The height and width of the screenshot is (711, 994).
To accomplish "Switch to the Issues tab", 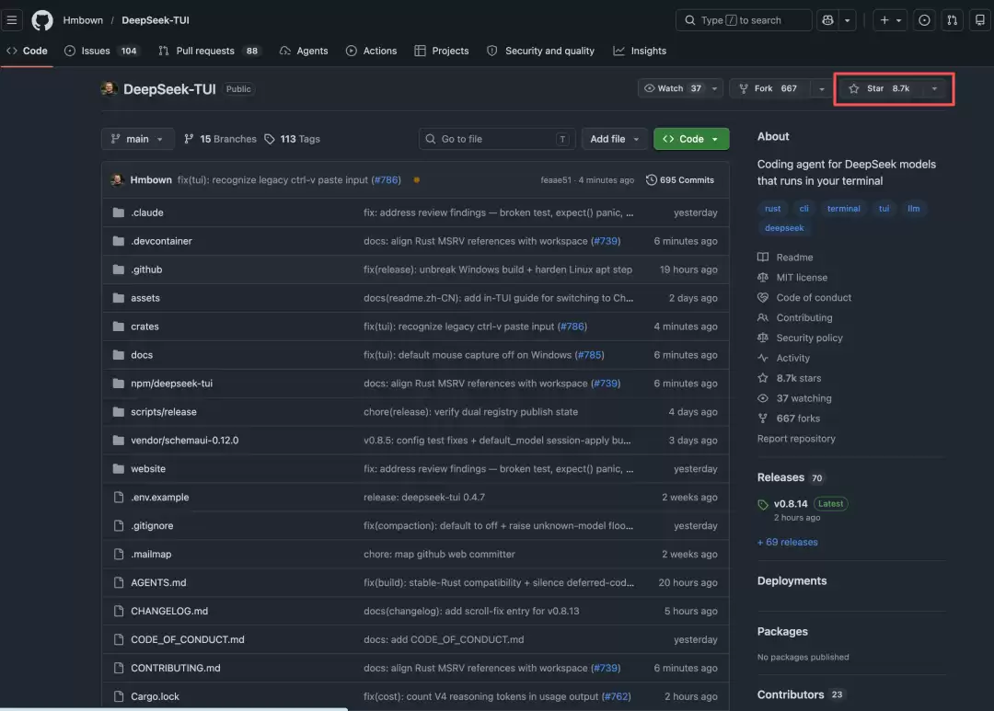I will (101, 51).
